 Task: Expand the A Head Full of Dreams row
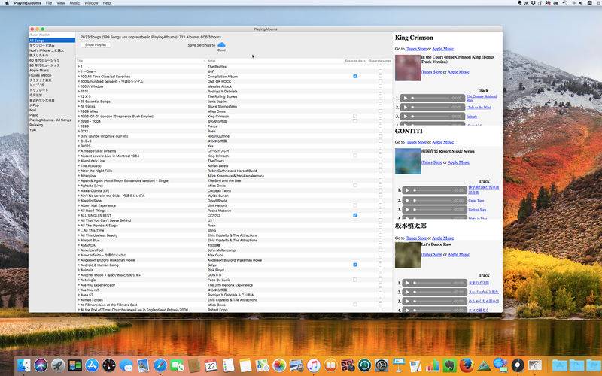(x=79, y=151)
